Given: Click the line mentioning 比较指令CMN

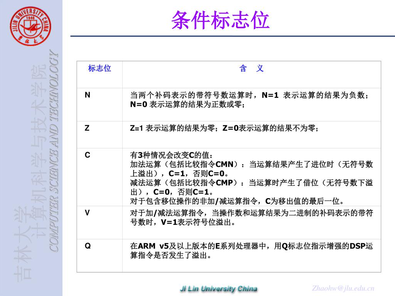Looking at the screenshot, I should [x=252, y=164].
